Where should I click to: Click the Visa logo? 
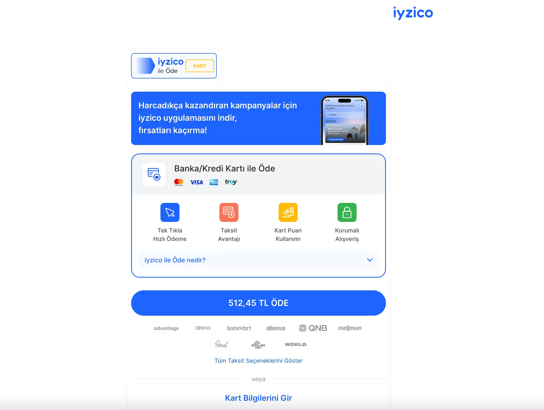tap(196, 182)
